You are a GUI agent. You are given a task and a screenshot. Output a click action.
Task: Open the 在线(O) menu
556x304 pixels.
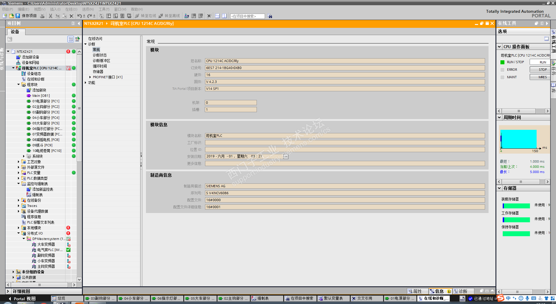click(71, 9)
